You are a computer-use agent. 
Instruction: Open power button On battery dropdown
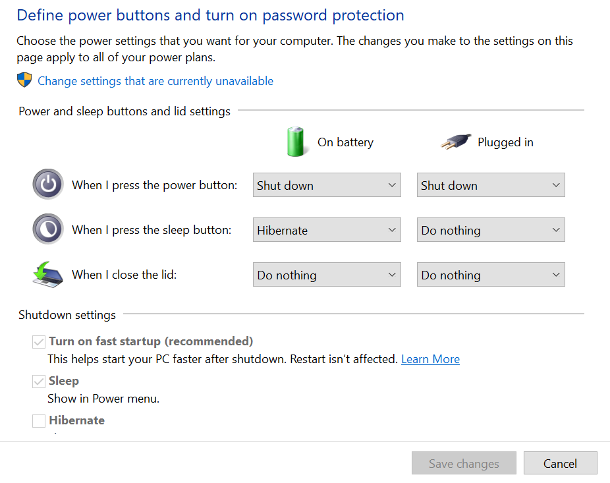[327, 185]
